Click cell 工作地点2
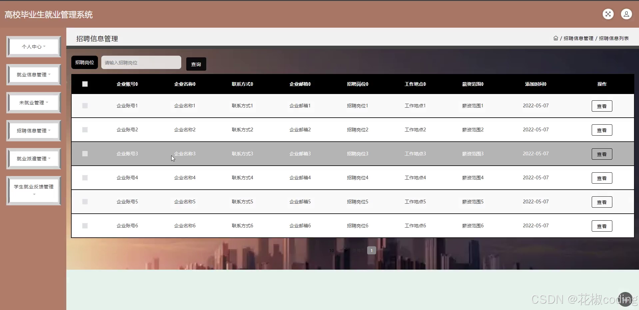This screenshot has height=310, width=639. point(415,130)
